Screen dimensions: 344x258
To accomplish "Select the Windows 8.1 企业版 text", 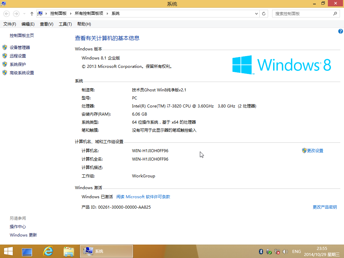I will pos(101,58).
